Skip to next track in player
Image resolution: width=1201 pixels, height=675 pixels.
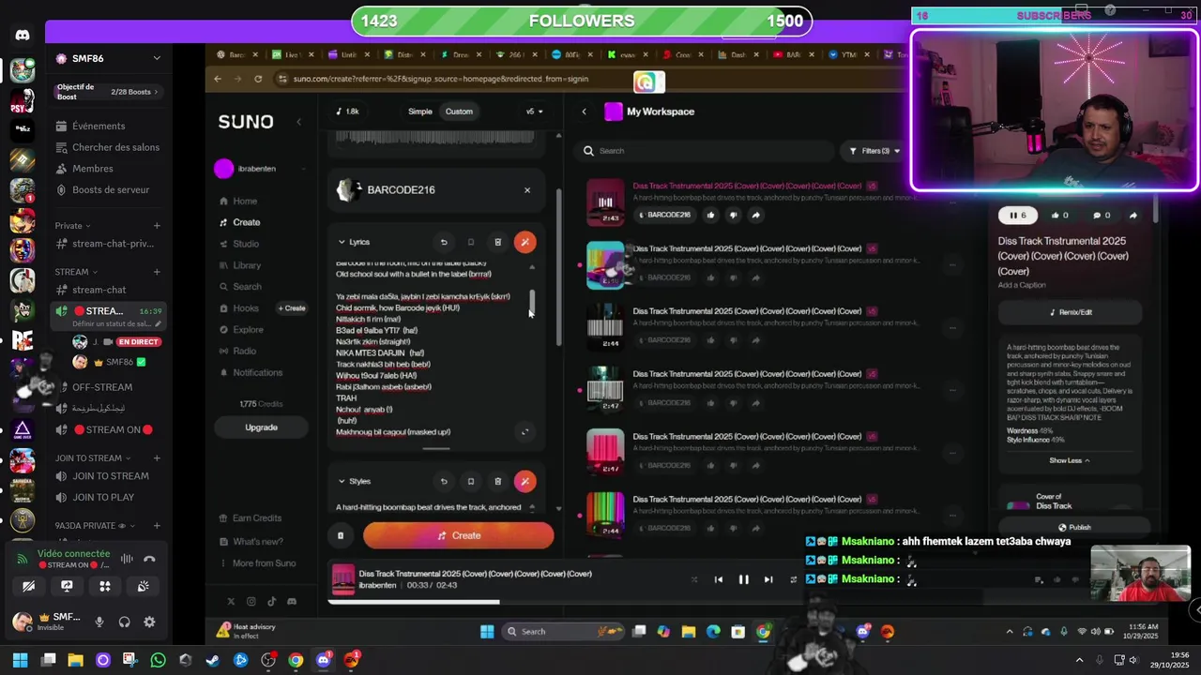768,579
